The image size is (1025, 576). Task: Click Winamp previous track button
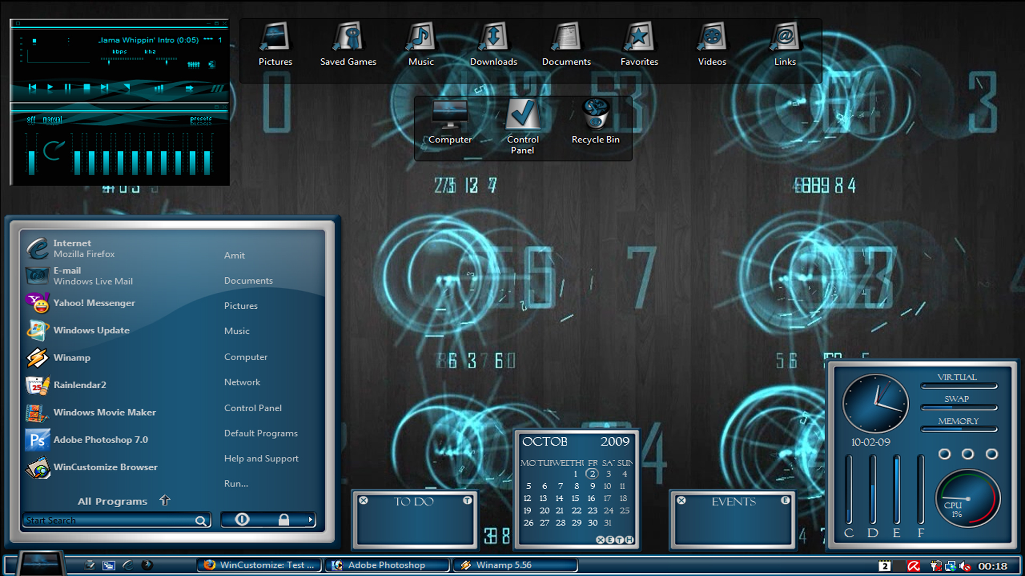(32, 88)
